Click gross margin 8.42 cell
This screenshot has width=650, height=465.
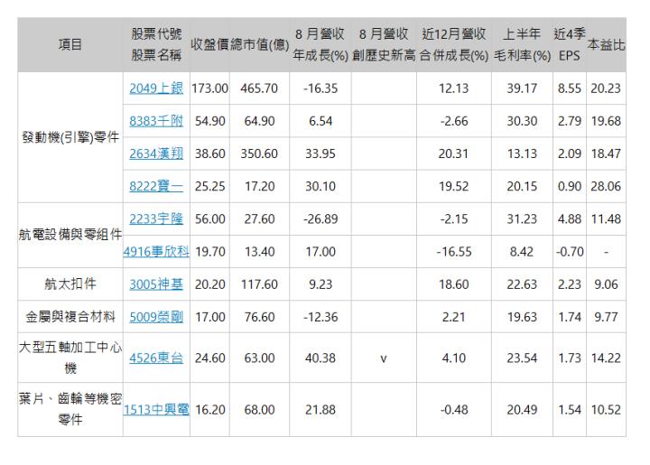tap(522, 252)
